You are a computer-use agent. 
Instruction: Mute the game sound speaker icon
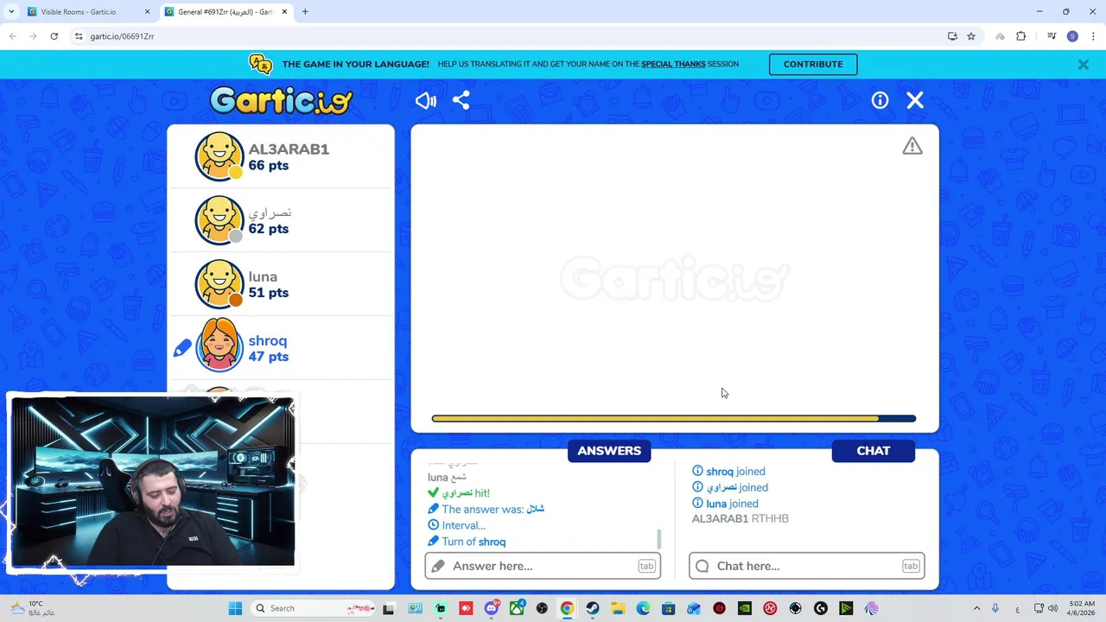tap(425, 100)
